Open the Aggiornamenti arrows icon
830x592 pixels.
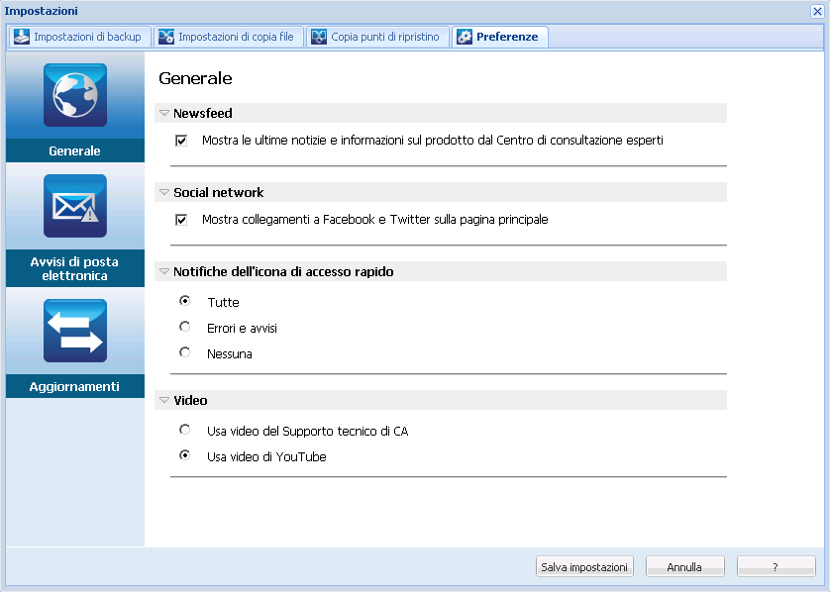tap(75, 331)
